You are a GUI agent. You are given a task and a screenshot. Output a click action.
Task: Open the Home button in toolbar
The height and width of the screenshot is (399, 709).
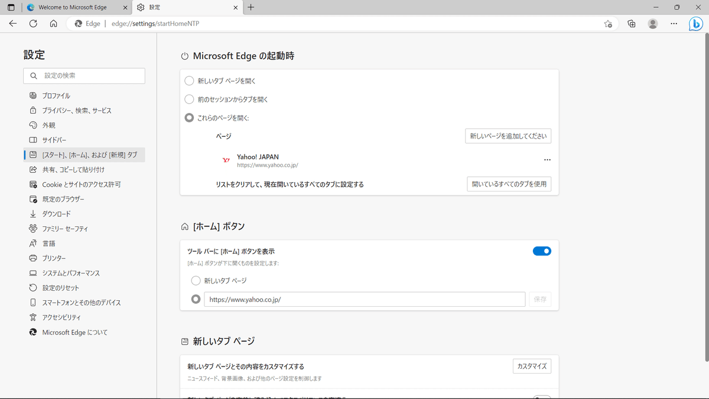[53, 24]
